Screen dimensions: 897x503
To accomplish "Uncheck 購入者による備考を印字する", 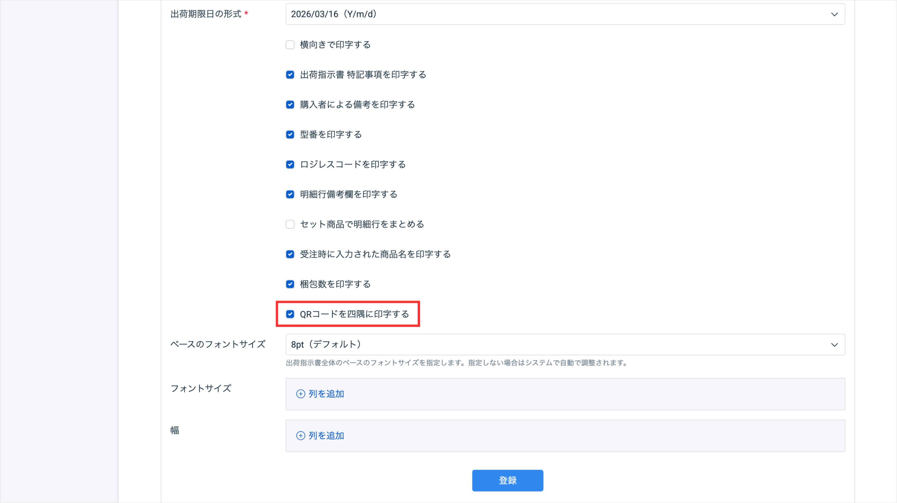I will 290,105.
